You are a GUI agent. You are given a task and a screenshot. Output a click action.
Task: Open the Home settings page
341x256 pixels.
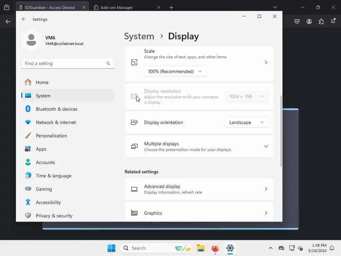[68, 82]
